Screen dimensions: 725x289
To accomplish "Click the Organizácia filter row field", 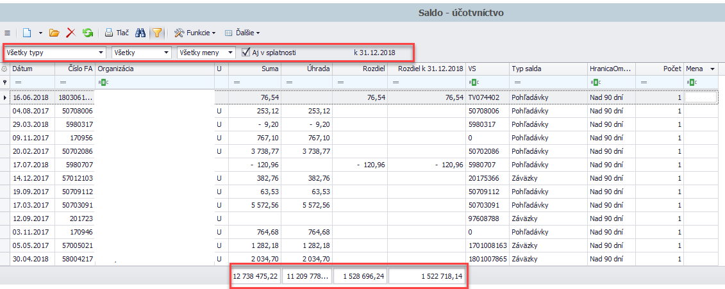I will (x=154, y=82).
